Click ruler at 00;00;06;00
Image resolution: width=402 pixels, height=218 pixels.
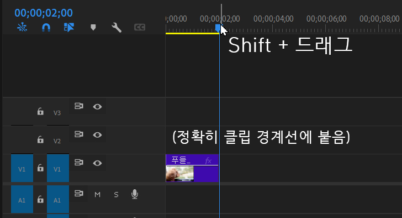pos(326,19)
